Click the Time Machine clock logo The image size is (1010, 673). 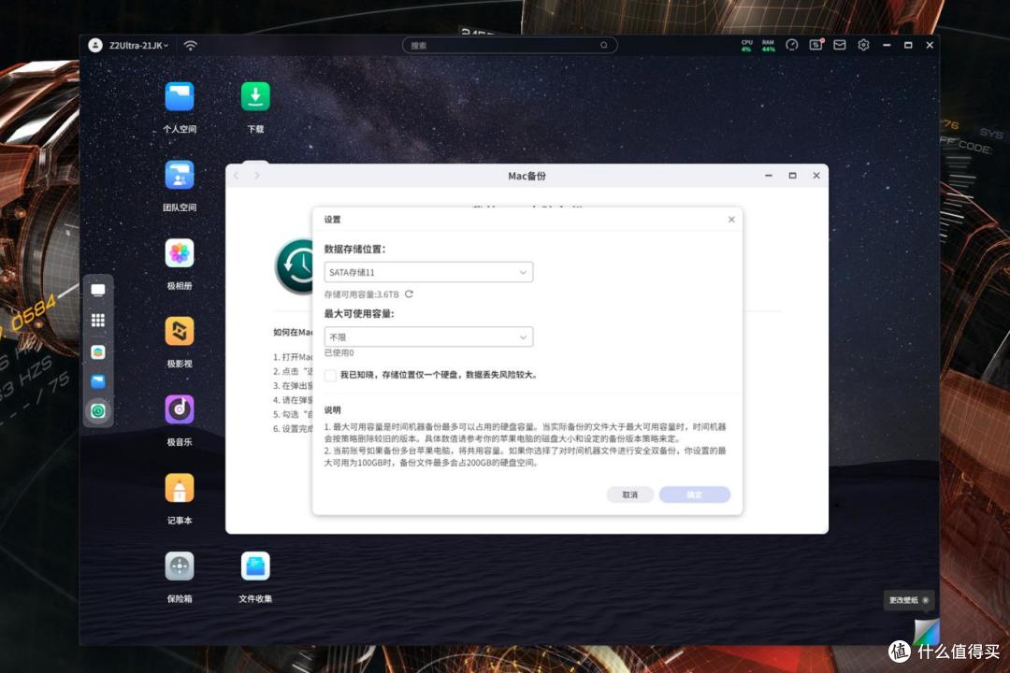click(295, 266)
